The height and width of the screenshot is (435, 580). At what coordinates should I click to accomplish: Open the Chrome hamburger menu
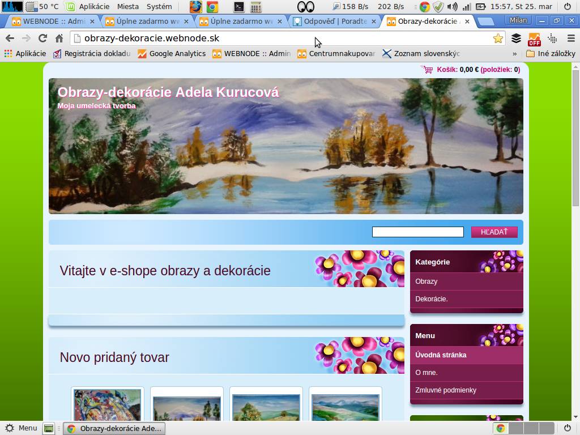(571, 38)
